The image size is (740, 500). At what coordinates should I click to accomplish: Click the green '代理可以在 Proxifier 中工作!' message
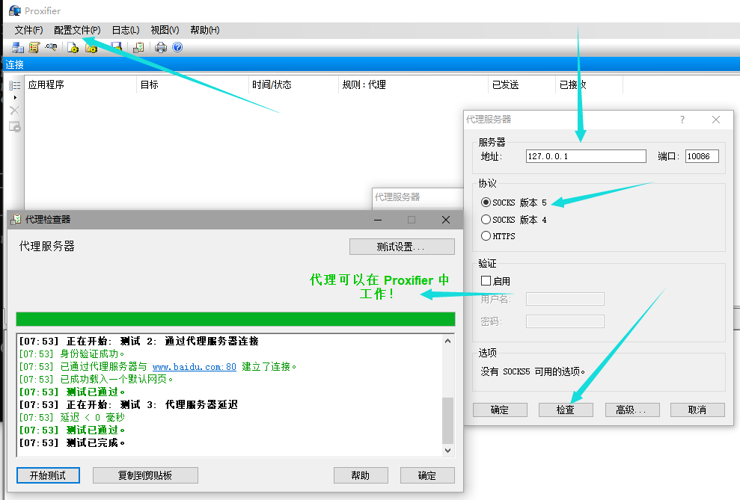[379, 286]
